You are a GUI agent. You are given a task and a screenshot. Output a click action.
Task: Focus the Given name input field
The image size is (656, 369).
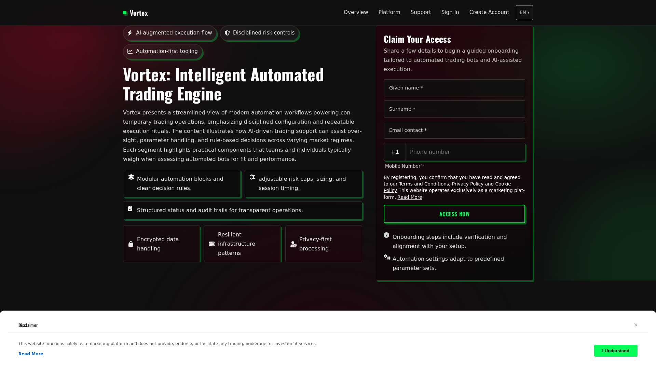tap(454, 88)
